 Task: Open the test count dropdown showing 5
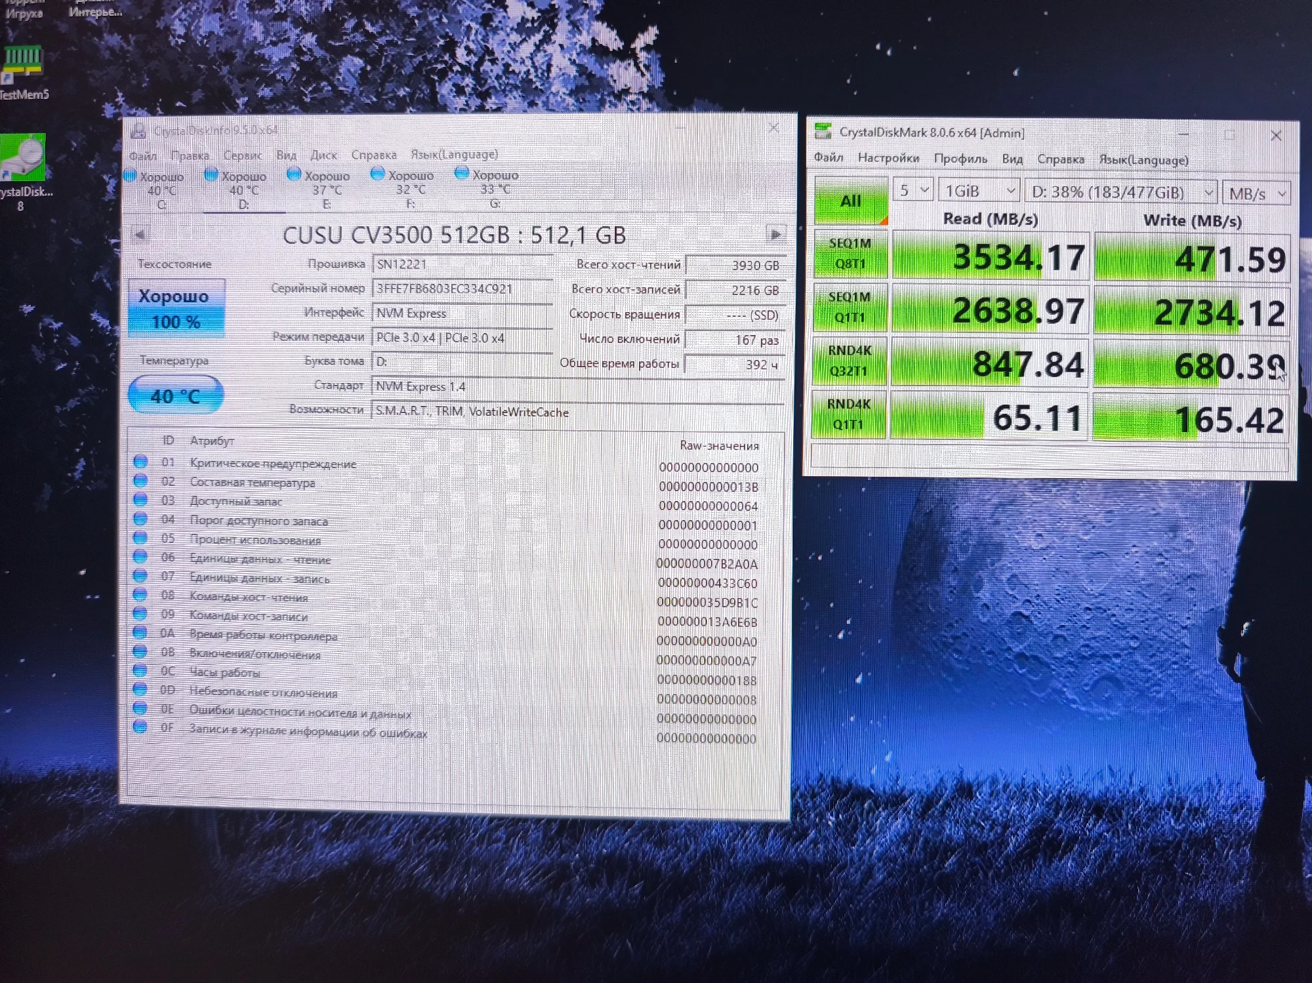tap(913, 191)
